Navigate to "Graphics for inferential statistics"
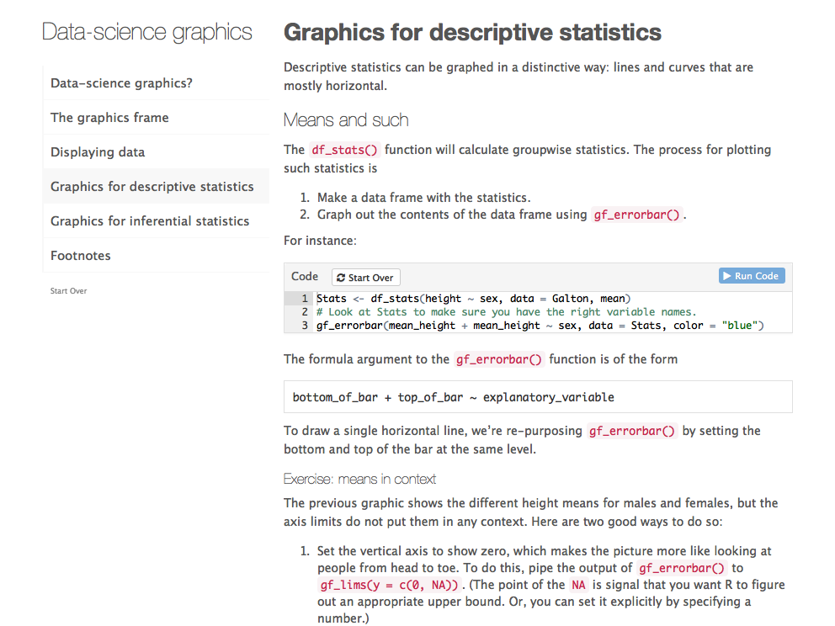Screen dimensions: 835x626 [x=150, y=221]
